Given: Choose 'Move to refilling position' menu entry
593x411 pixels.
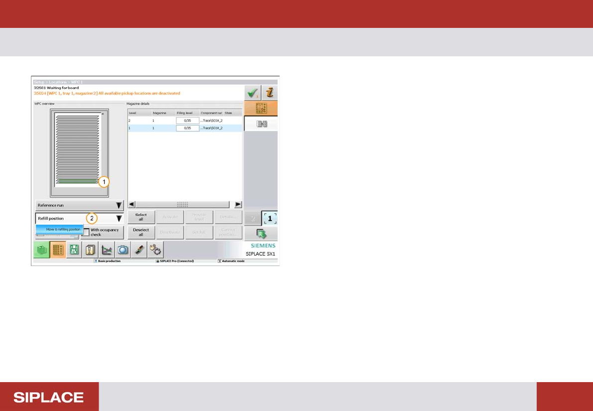Looking at the screenshot, I should [x=60, y=230].
